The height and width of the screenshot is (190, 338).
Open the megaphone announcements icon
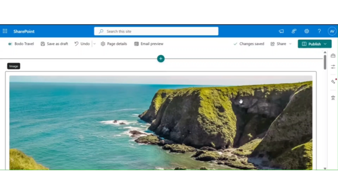click(x=281, y=31)
